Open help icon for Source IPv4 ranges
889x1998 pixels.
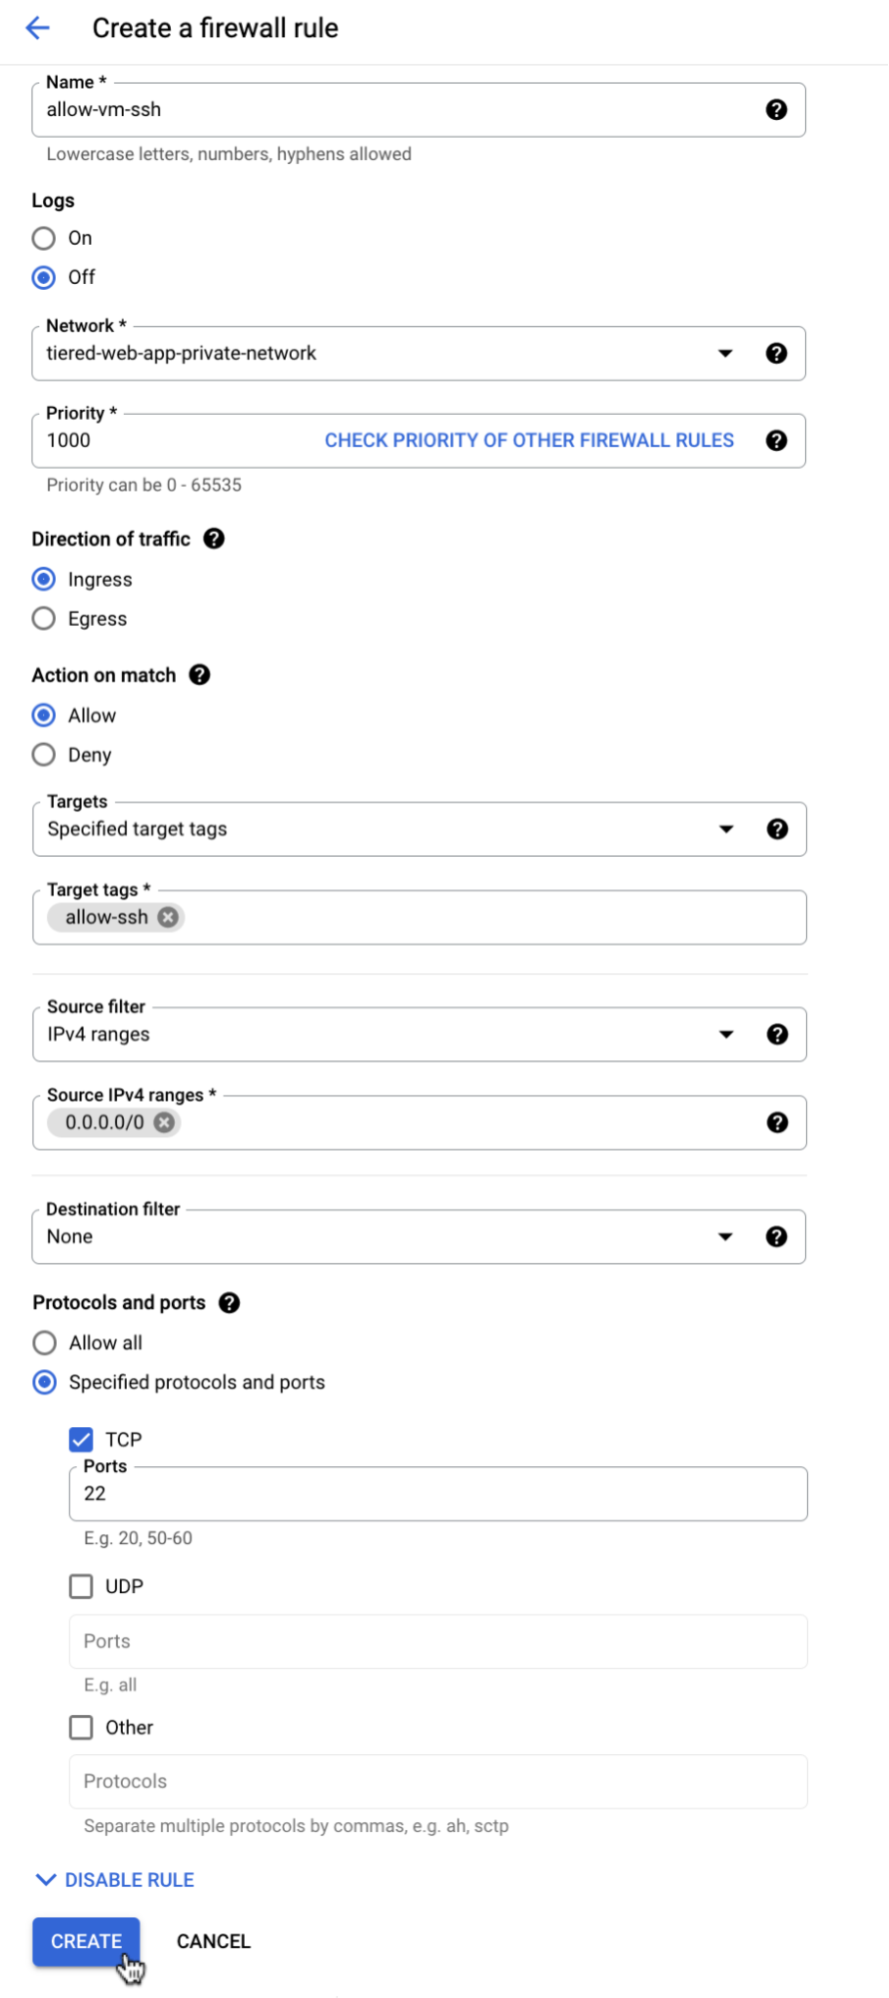(777, 1122)
